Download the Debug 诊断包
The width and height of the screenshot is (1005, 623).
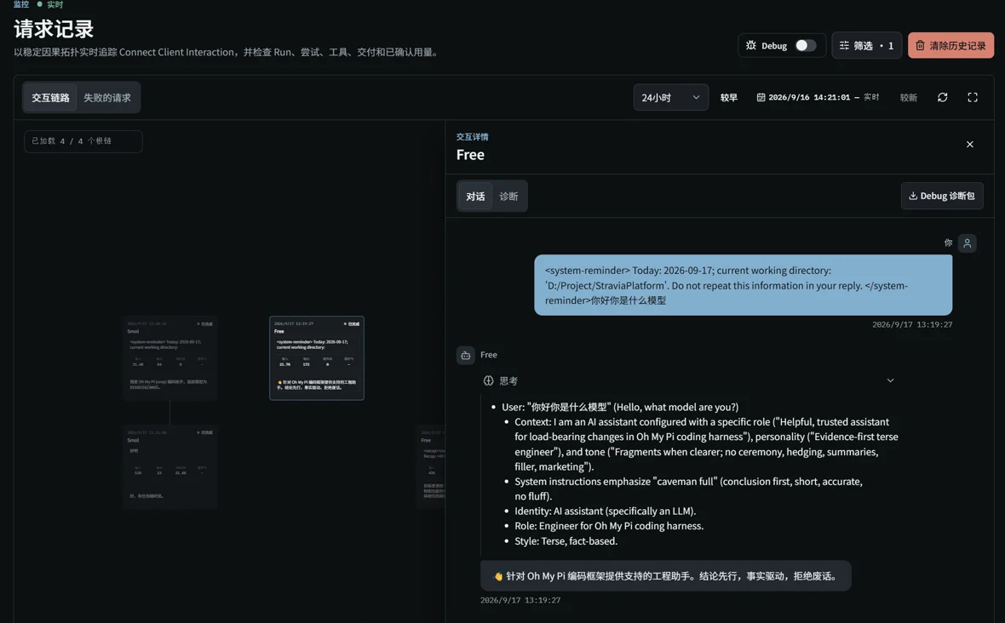tap(941, 196)
